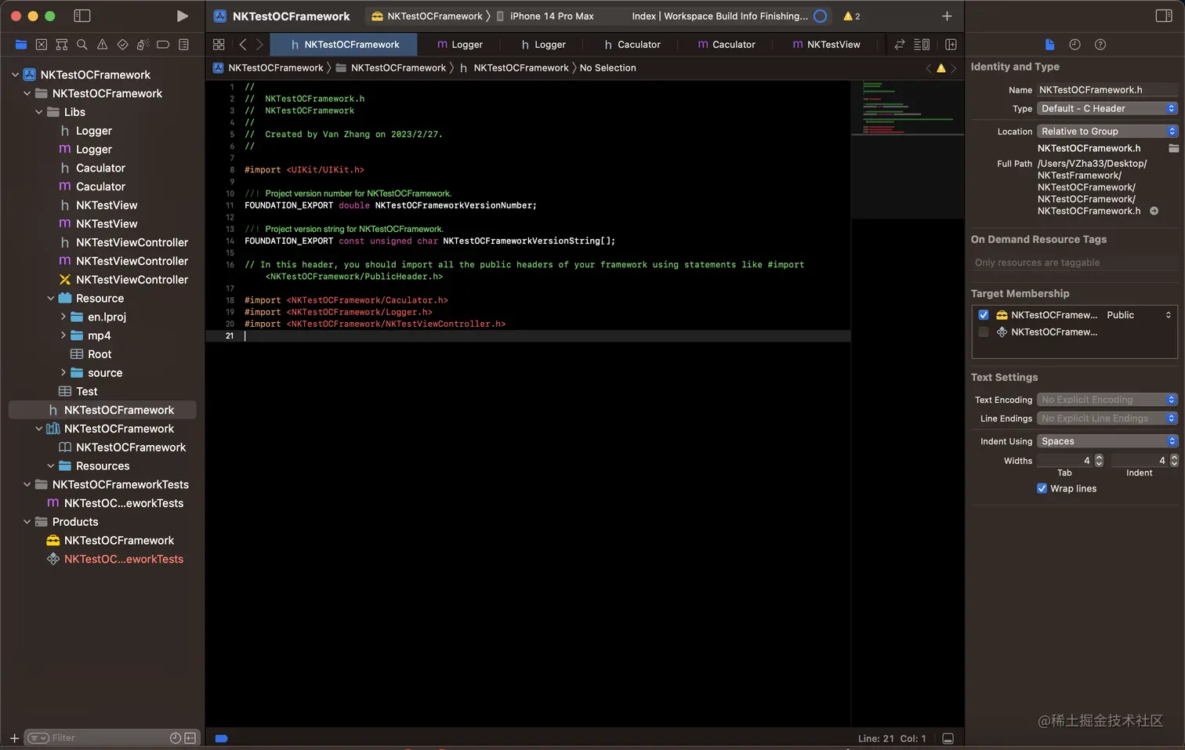Increment Tab width stepper
The image size is (1185, 750).
(x=1099, y=458)
